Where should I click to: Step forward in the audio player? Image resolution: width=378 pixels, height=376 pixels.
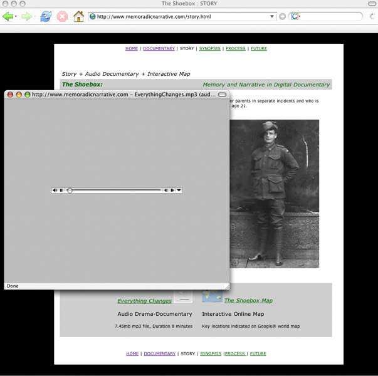tap(172, 190)
